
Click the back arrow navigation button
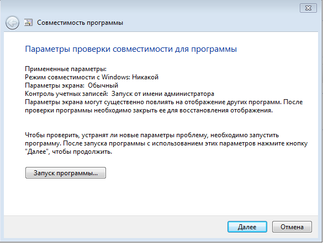pyautogui.click(x=12, y=23)
